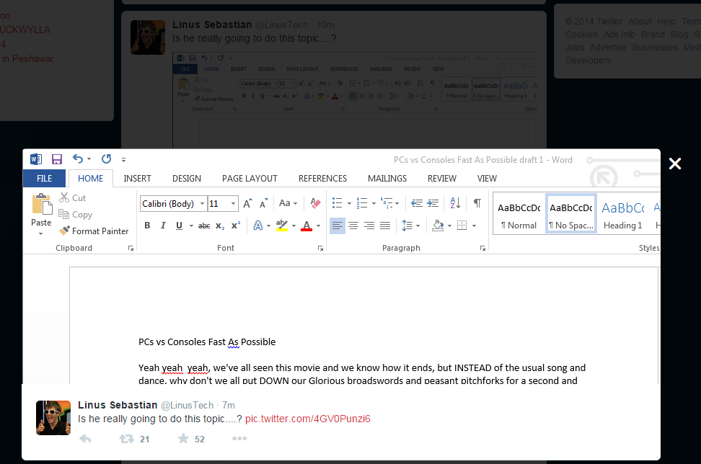Clear all formatting with the eraser icon

(x=315, y=203)
